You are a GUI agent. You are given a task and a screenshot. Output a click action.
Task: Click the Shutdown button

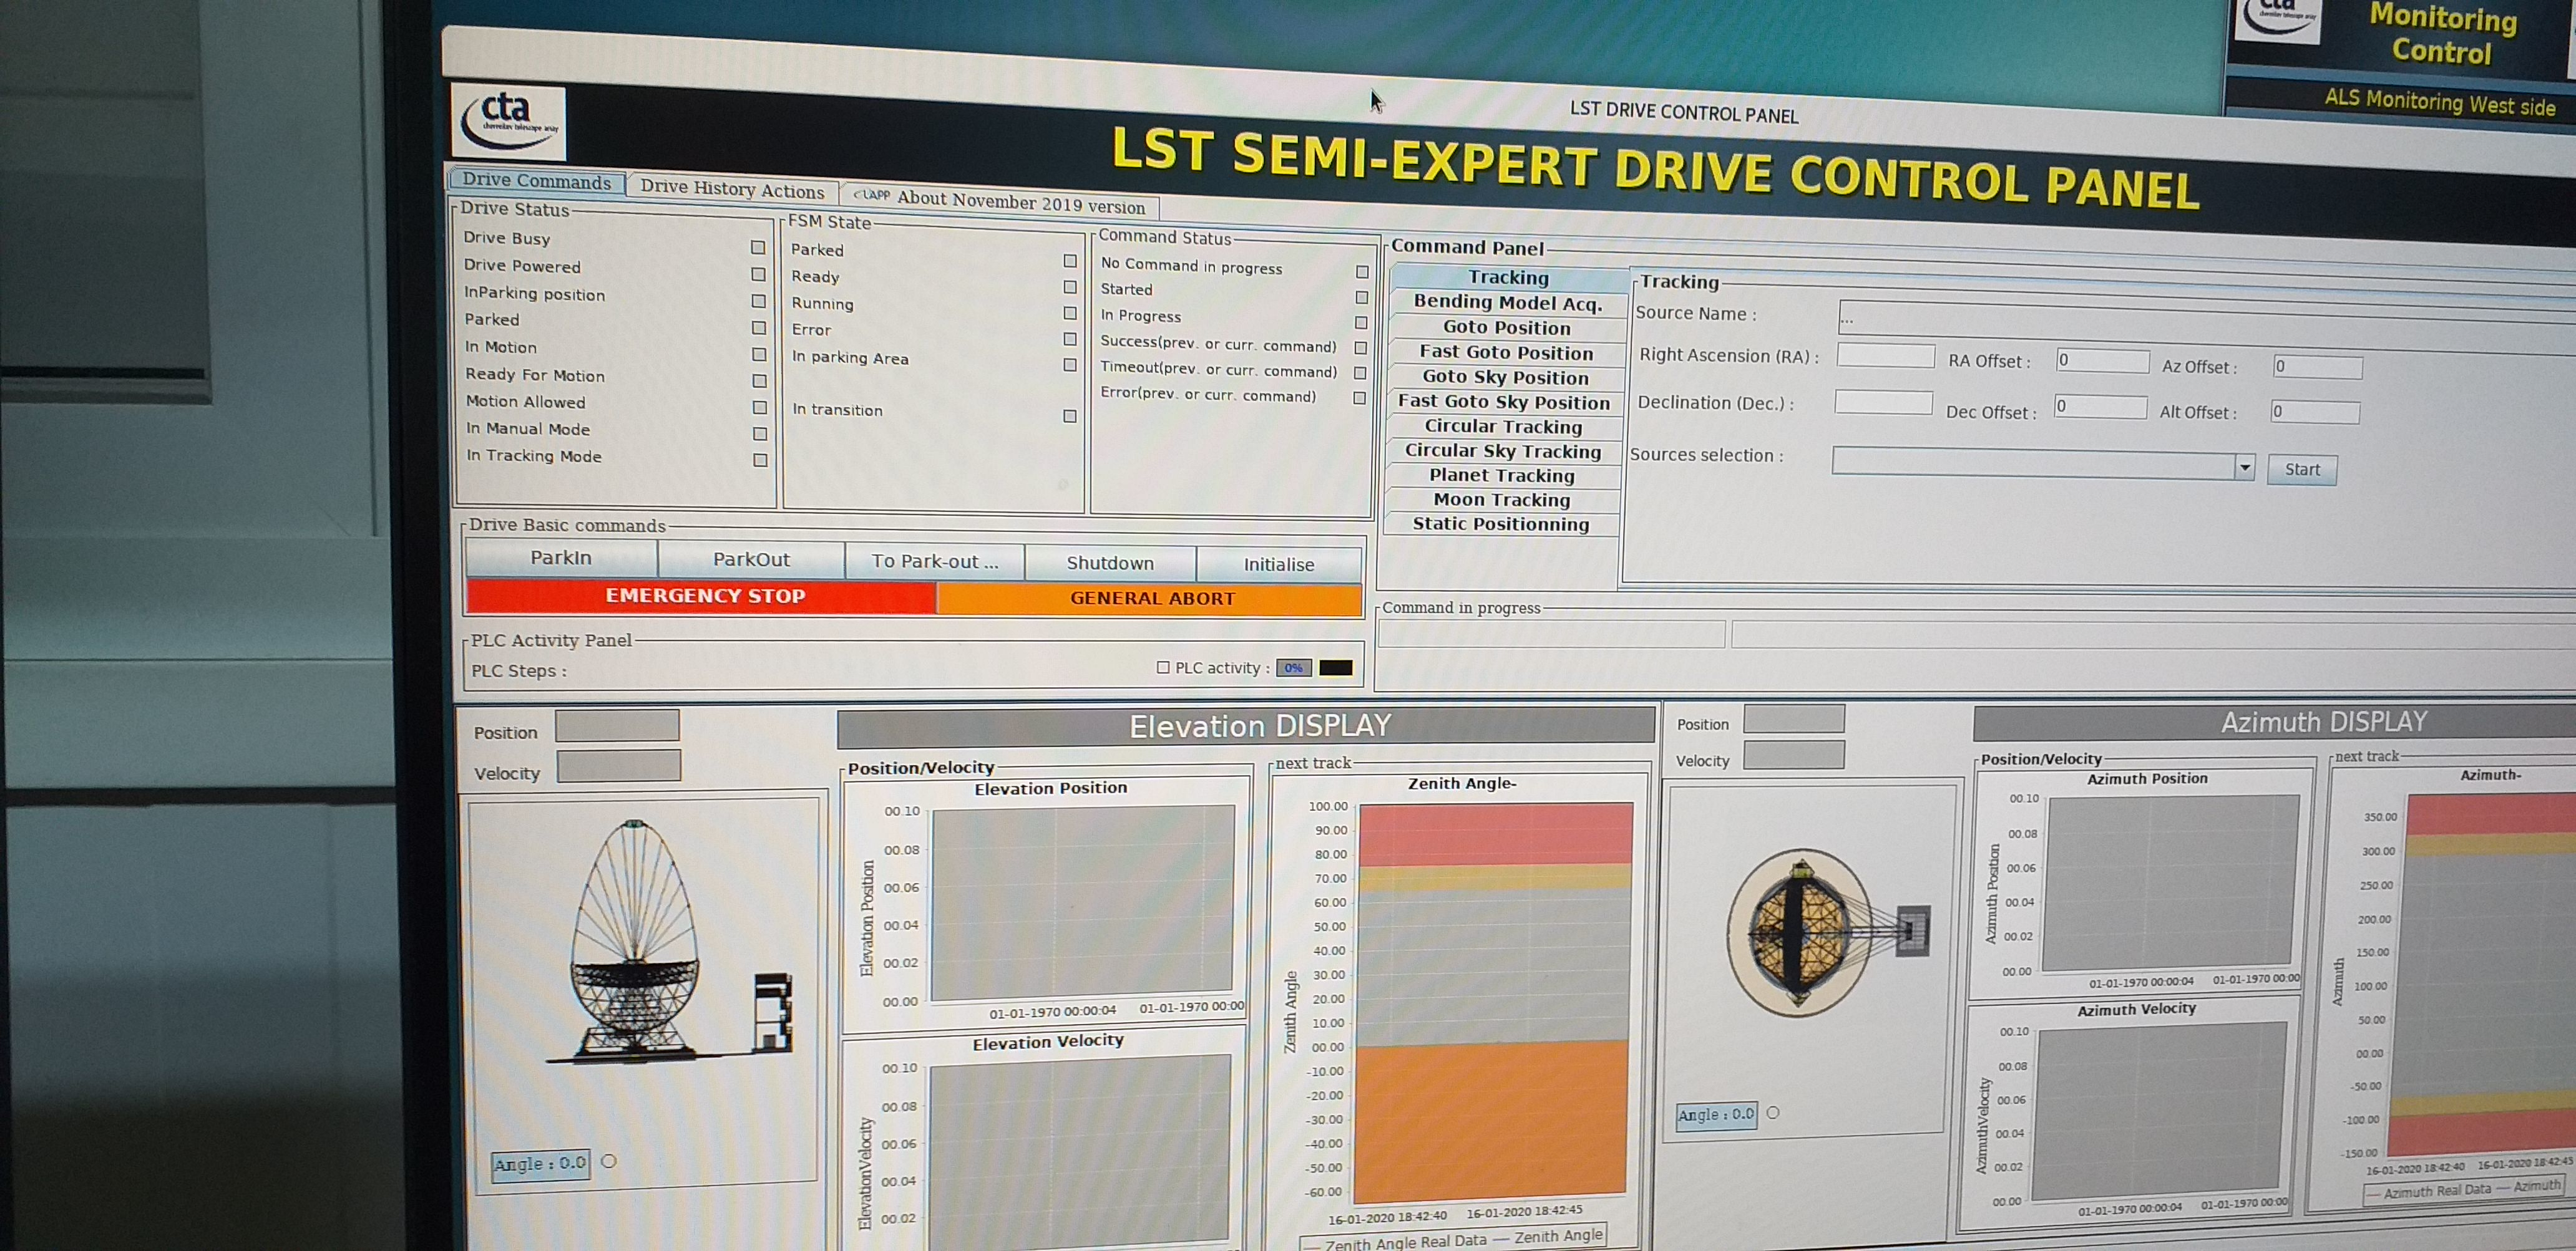click(1110, 564)
